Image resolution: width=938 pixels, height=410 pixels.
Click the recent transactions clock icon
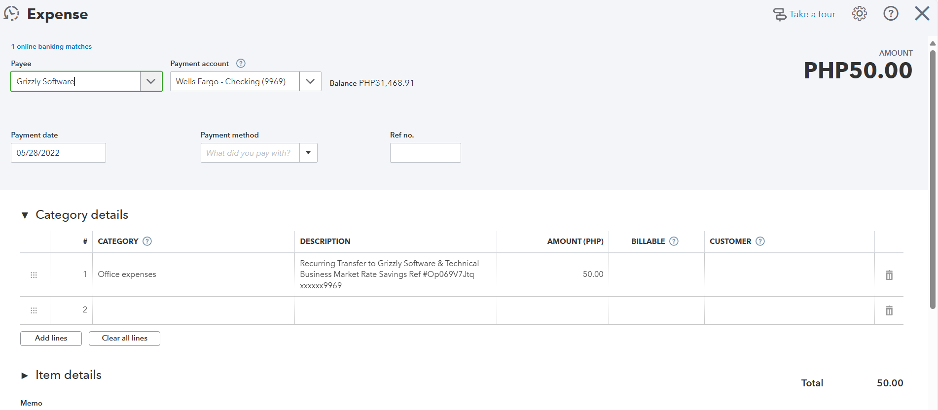point(11,14)
